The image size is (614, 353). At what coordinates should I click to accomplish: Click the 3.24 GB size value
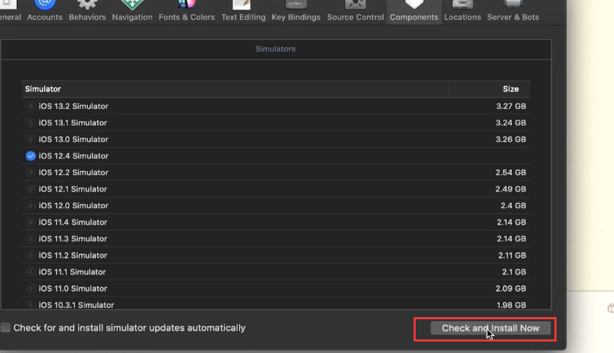[x=510, y=123]
